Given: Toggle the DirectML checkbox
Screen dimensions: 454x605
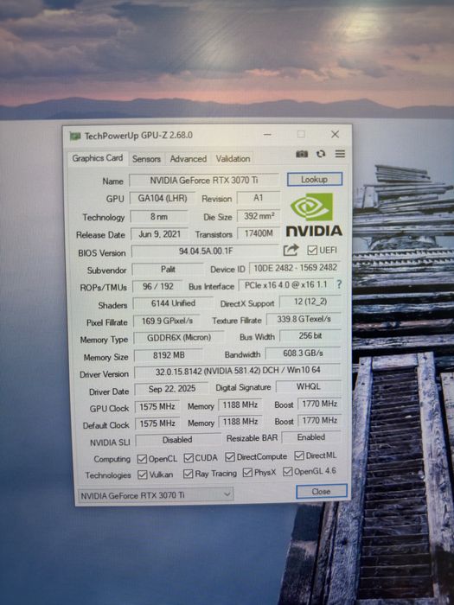Looking at the screenshot, I should coord(299,455).
